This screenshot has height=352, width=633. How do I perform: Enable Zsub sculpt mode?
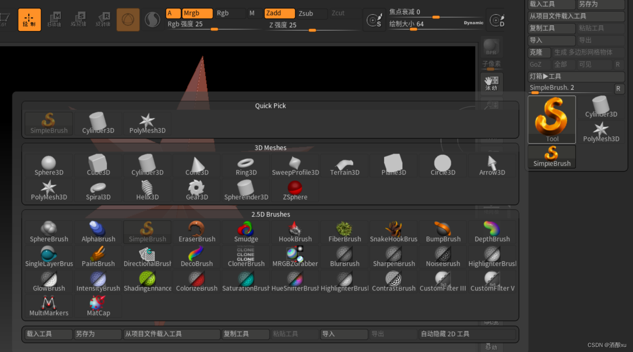click(x=312, y=13)
